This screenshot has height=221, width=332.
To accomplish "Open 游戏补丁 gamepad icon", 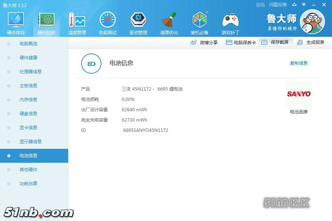I will pos(230,23).
